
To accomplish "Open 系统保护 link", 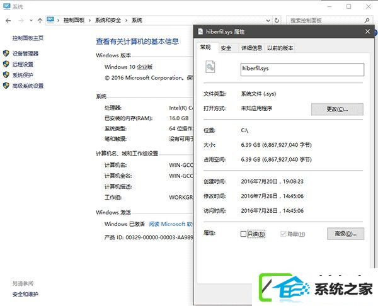I will pyautogui.click(x=23, y=75).
